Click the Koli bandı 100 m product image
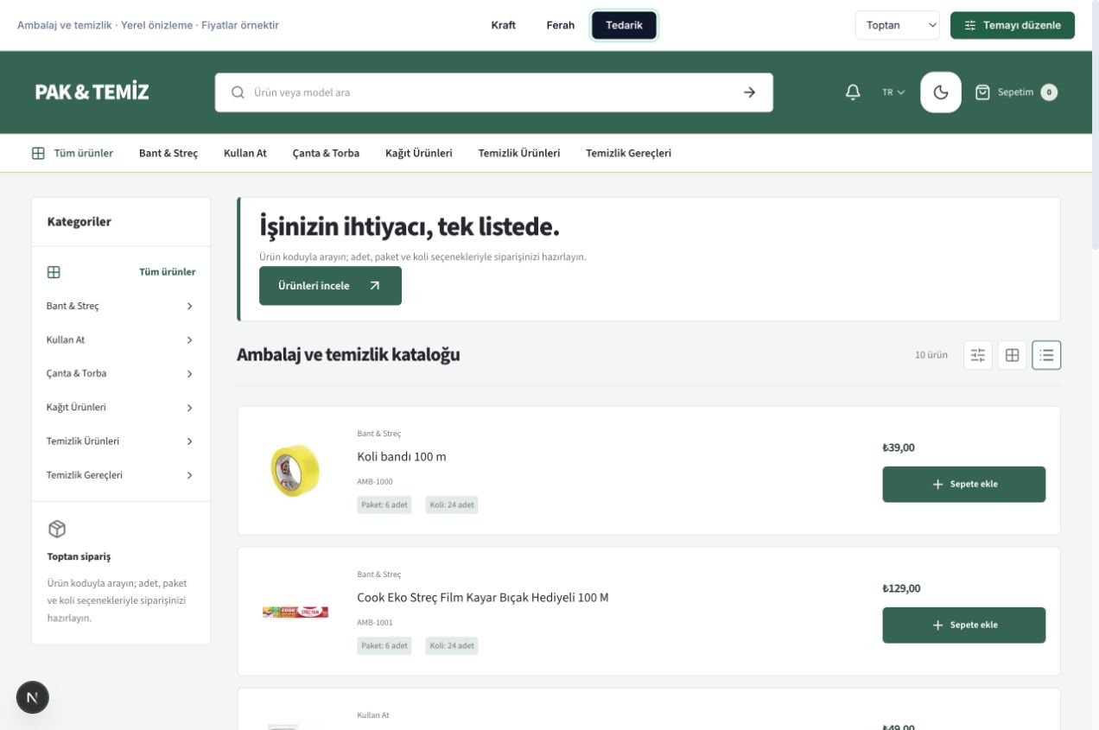 (295, 470)
